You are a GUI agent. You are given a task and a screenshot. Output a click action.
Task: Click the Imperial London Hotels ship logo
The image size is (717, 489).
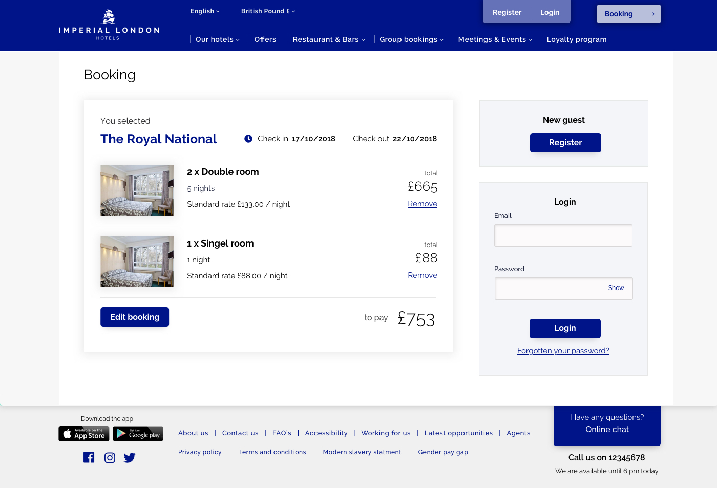[109, 17]
